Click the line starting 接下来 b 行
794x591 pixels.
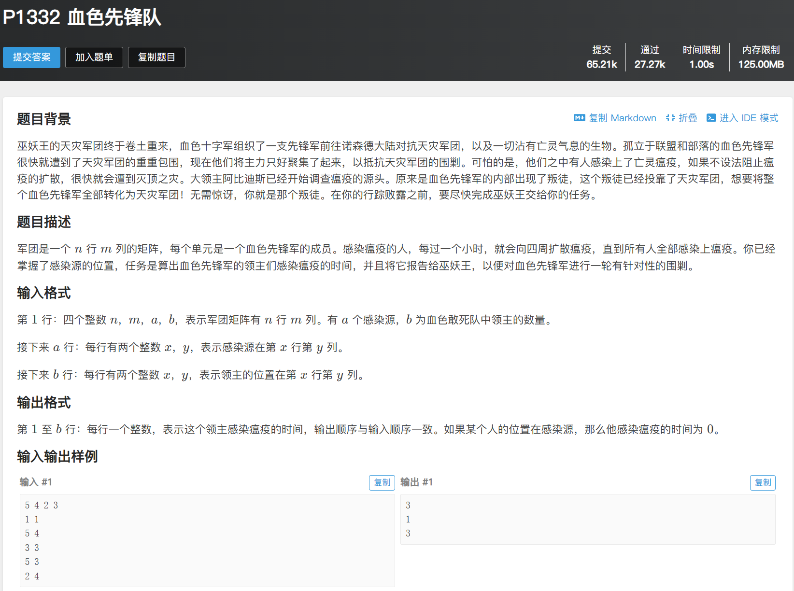coord(191,375)
